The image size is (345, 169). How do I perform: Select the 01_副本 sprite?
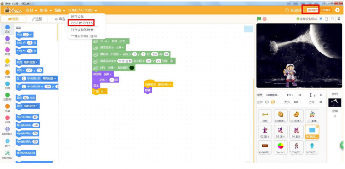point(312,116)
